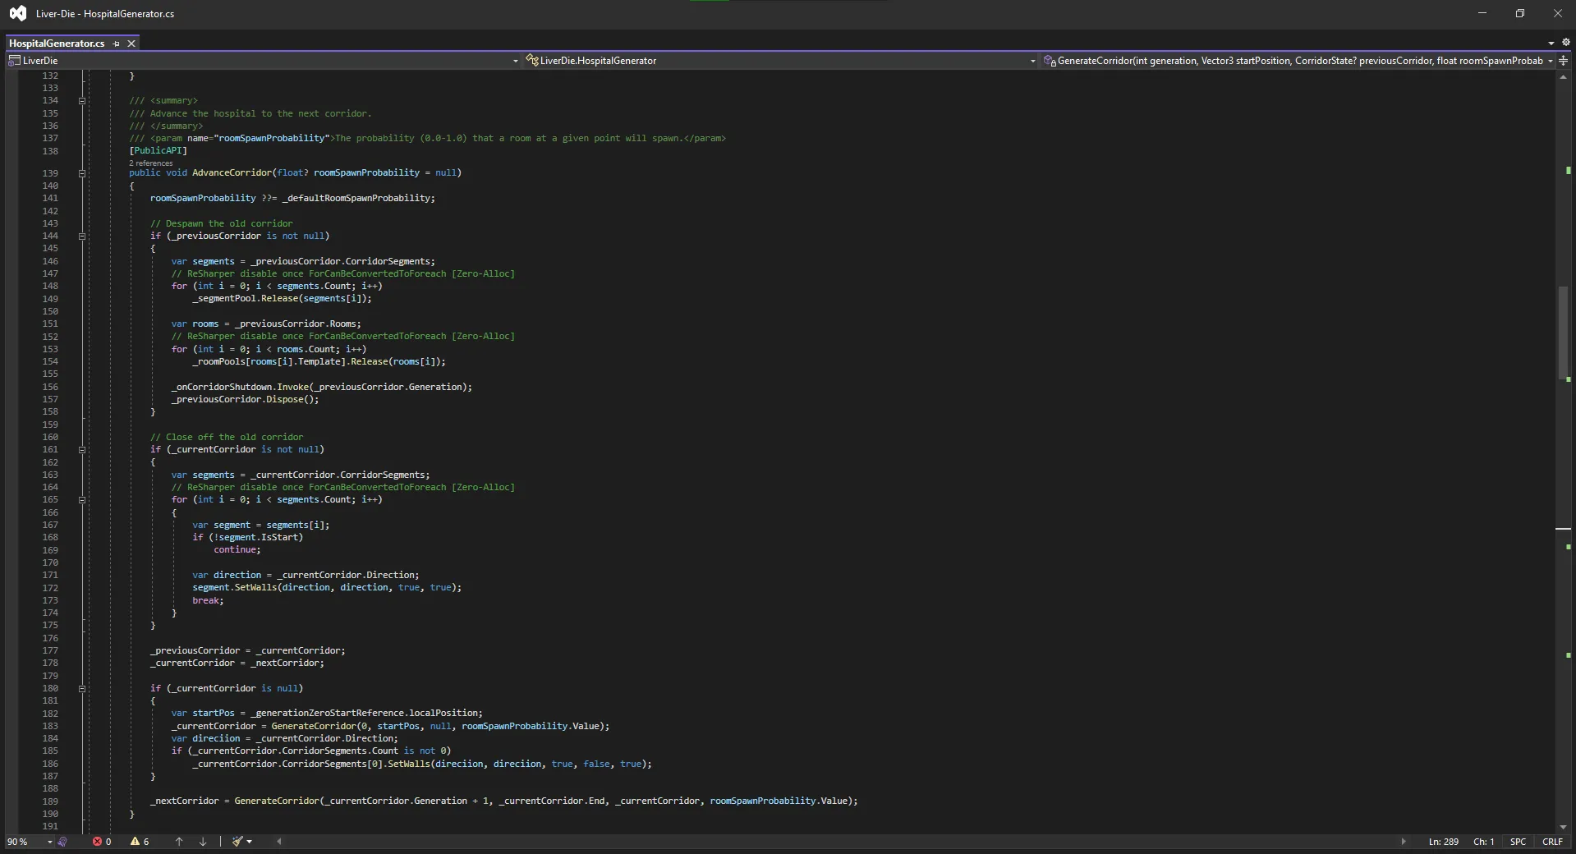Open the active documents list arrow
Viewport: 1576px width, 854px height.
point(1551,44)
